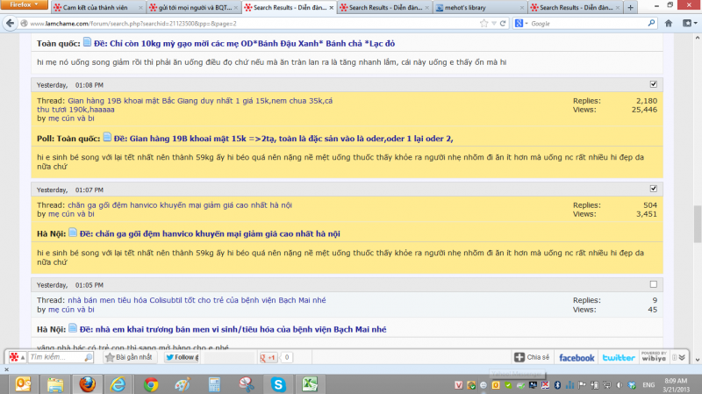702x394 pixels.
Task: Toggle the checkbox for the hanvico thread
Action: point(652,189)
